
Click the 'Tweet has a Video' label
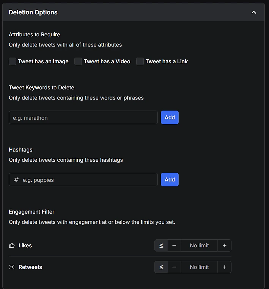tap(107, 61)
